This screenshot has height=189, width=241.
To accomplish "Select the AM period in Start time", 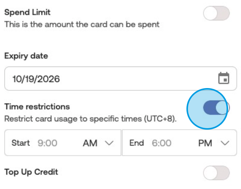I will 90,143.
